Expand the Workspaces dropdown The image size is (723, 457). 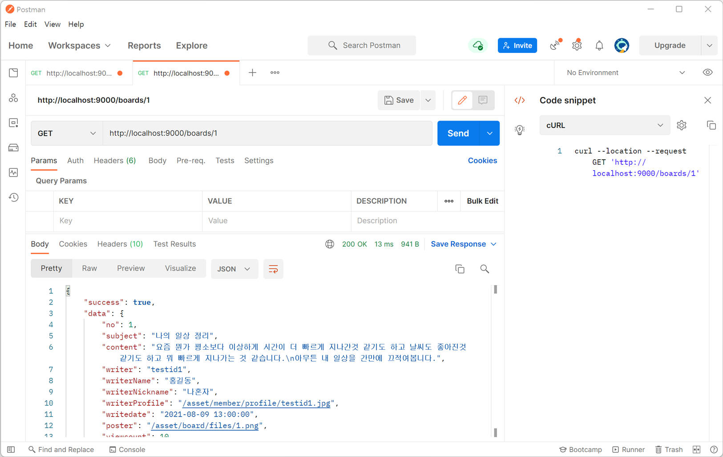(79, 45)
